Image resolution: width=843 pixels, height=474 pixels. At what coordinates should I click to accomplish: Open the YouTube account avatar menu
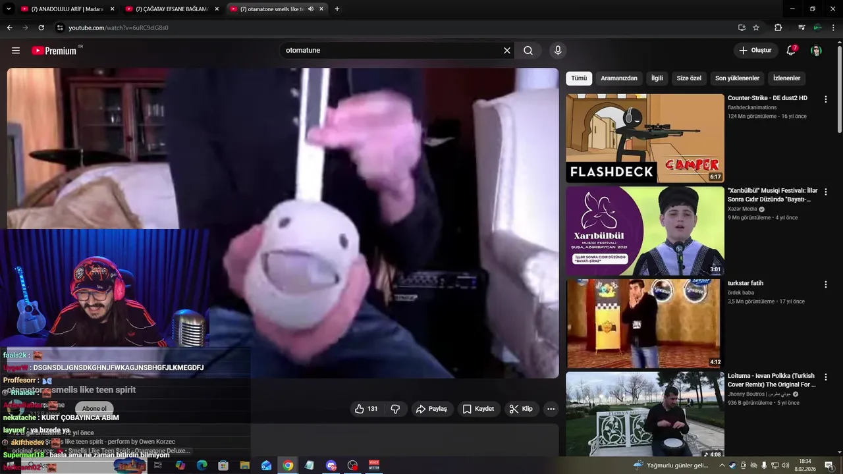(816, 51)
